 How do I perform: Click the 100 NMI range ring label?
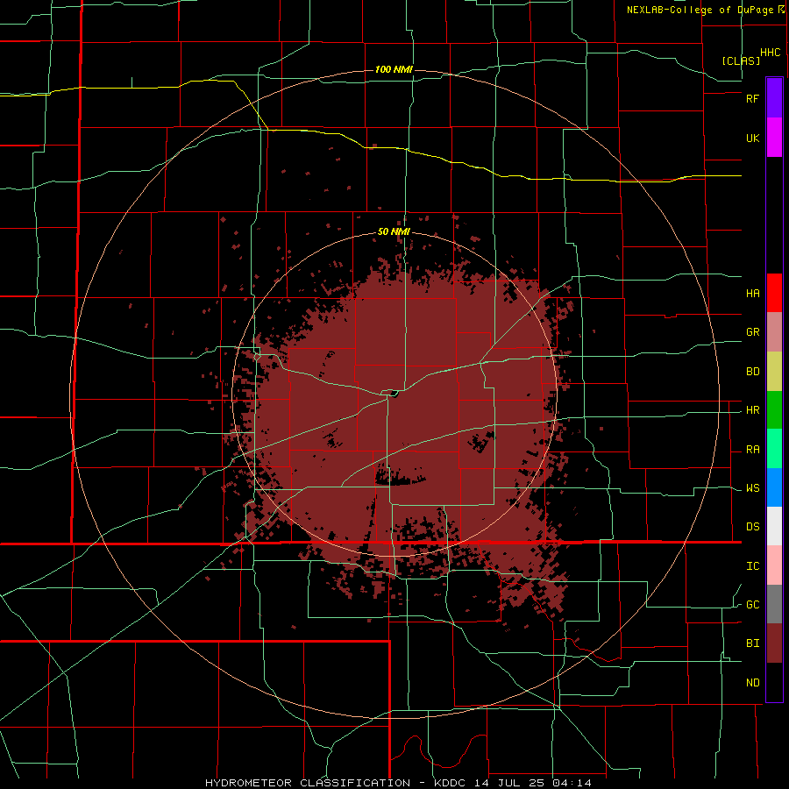[x=394, y=69]
